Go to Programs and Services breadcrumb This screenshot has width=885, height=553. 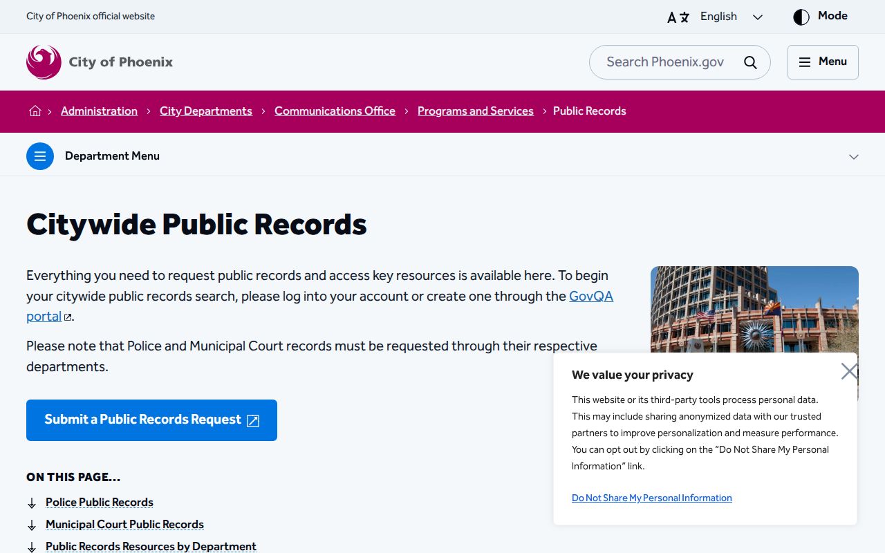(x=476, y=111)
